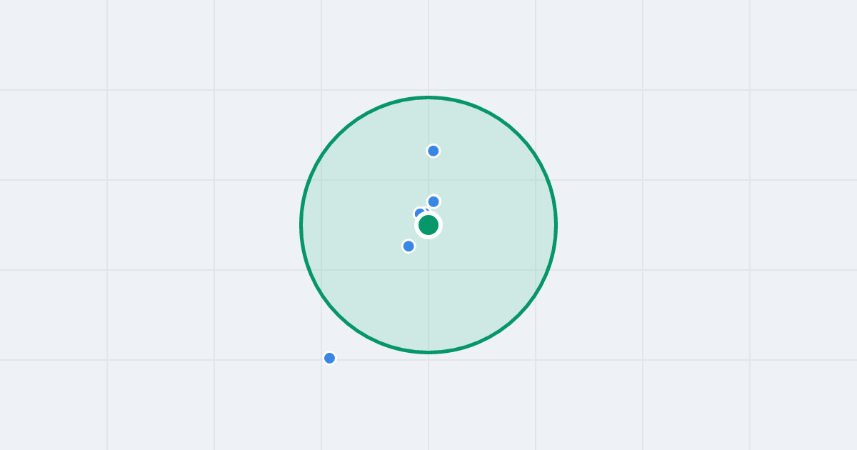Select the blue dot directly above the green marker
This screenshot has height=450, width=857.
pyautogui.click(x=433, y=201)
